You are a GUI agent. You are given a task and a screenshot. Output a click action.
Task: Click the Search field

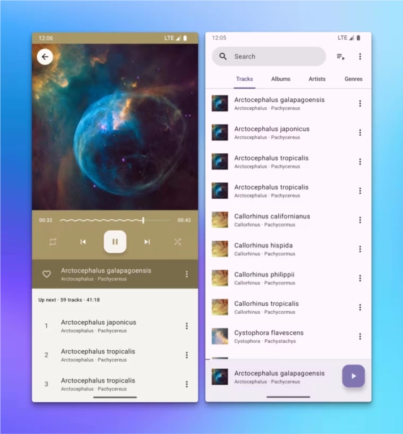click(x=269, y=56)
